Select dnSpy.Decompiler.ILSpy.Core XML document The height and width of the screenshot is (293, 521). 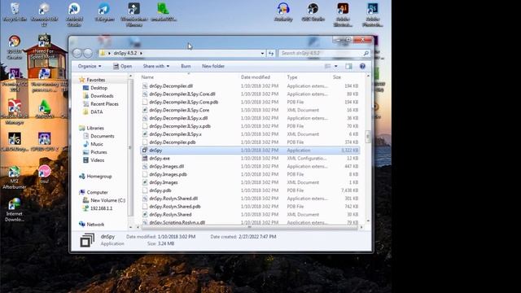(179, 110)
